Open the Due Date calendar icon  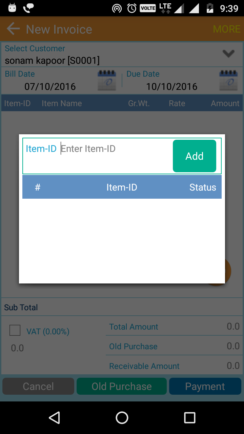(x=229, y=80)
